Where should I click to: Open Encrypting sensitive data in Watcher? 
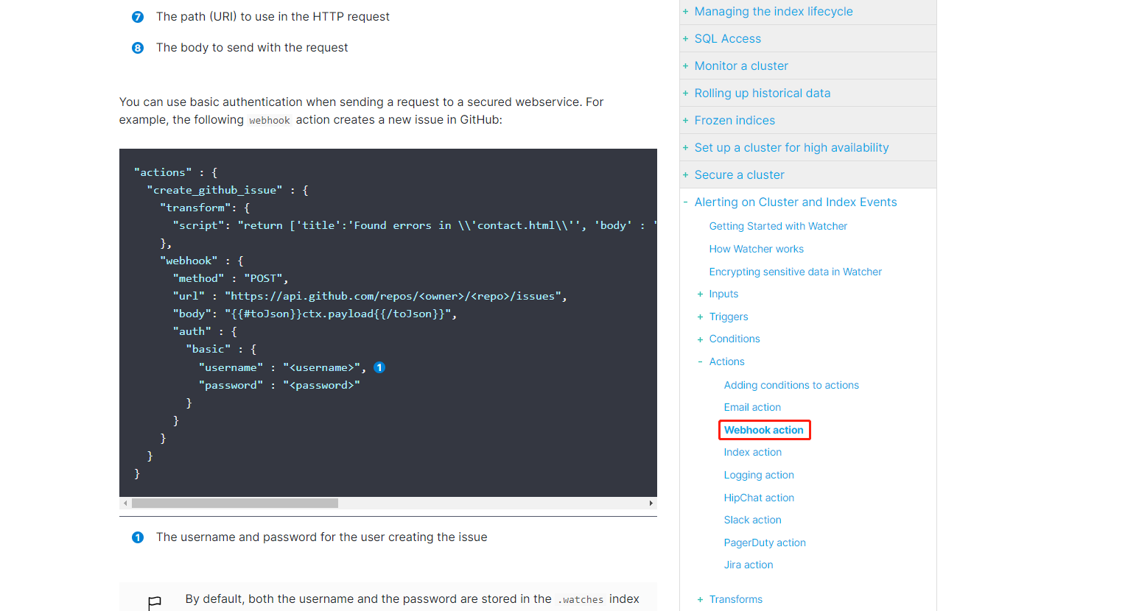click(x=796, y=272)
